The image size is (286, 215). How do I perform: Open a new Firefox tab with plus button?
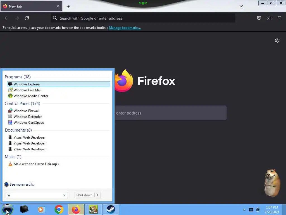pos(68,6)
